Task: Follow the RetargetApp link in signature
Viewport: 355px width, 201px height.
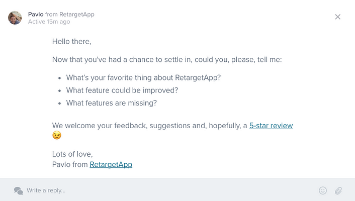Action: coord(111,164)
